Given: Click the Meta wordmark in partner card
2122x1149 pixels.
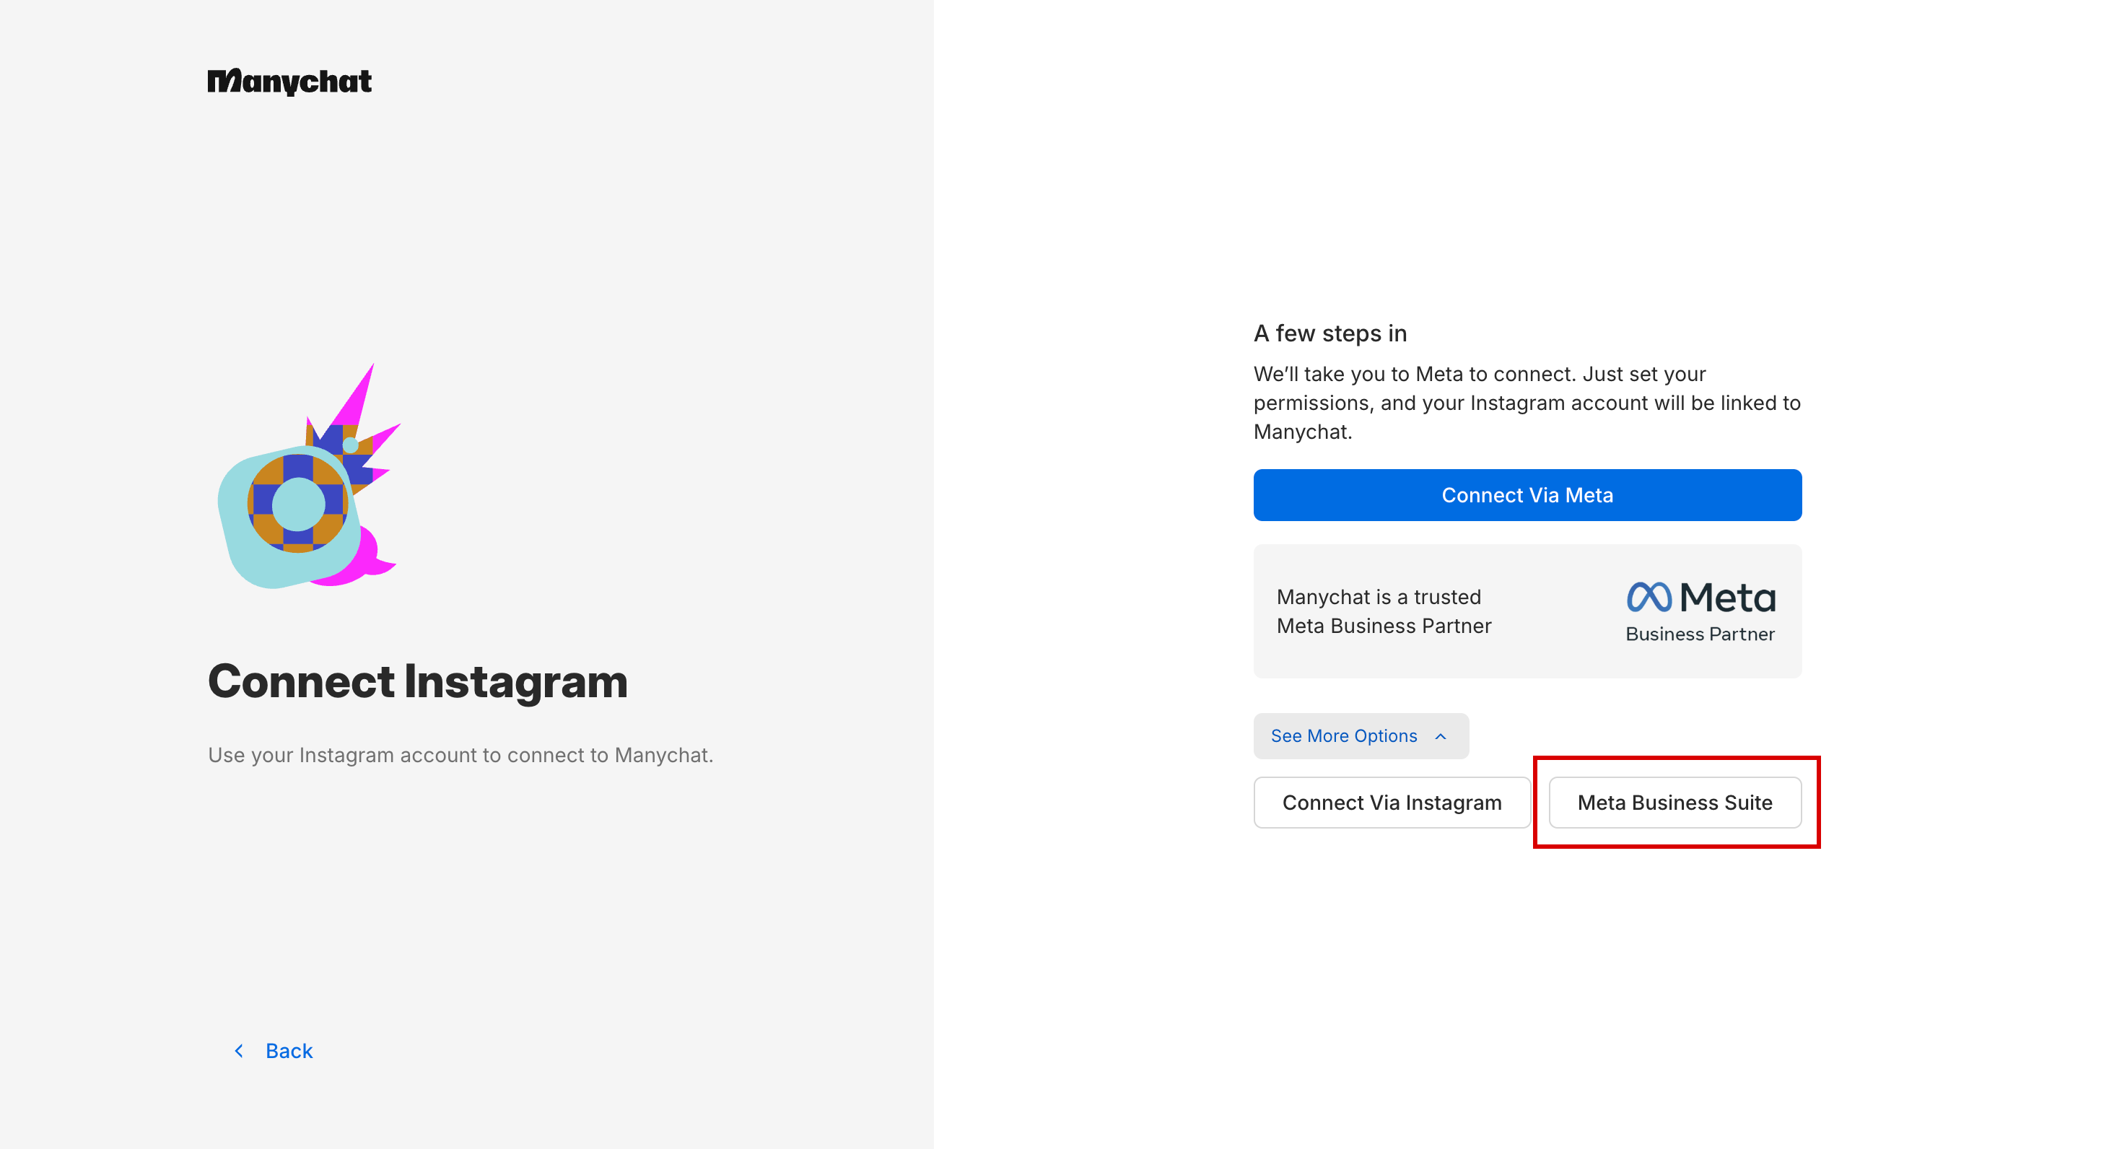Looking at the screenshot, I should click(1727, 598).
